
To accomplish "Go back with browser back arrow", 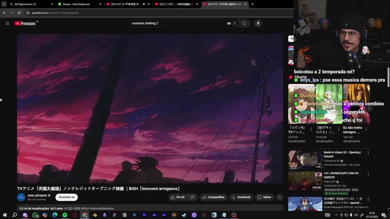I will click(x=4, y=13).
